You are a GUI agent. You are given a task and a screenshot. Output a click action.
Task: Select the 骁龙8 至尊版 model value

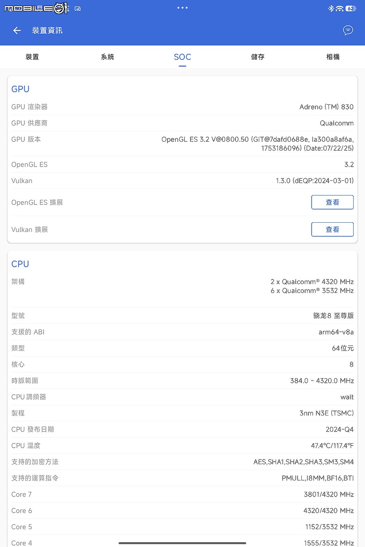click(x=333, y=316)
